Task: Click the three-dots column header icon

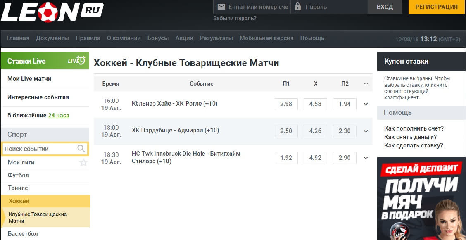Action: pos(366,84)
